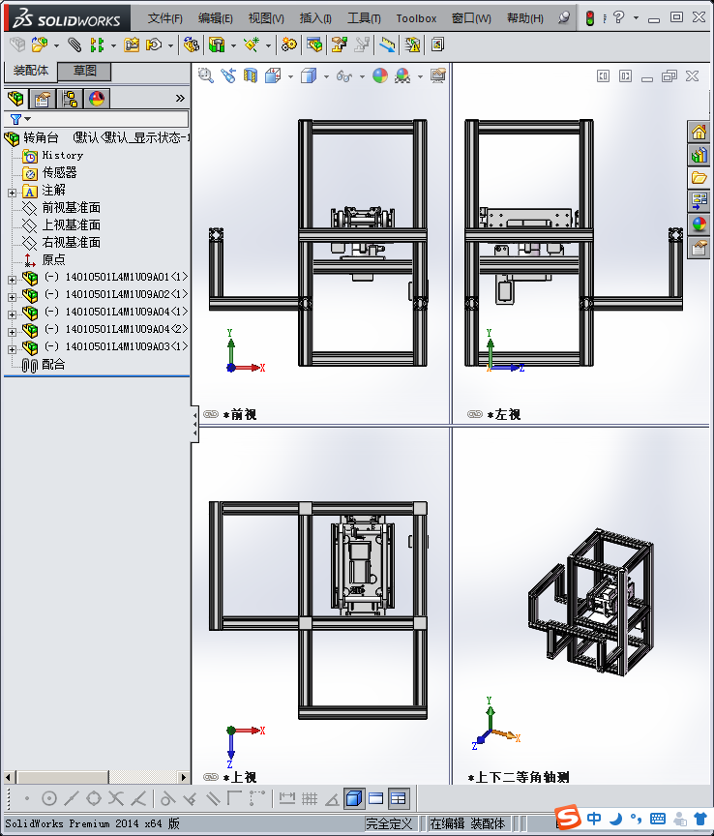
Task: Expand component 14010501L4M1U09A01<1>
Action: [x=12, y=280]
